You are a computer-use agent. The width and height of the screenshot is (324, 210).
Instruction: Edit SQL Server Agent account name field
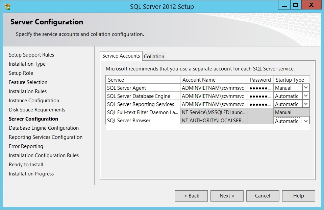click(214, 88)
